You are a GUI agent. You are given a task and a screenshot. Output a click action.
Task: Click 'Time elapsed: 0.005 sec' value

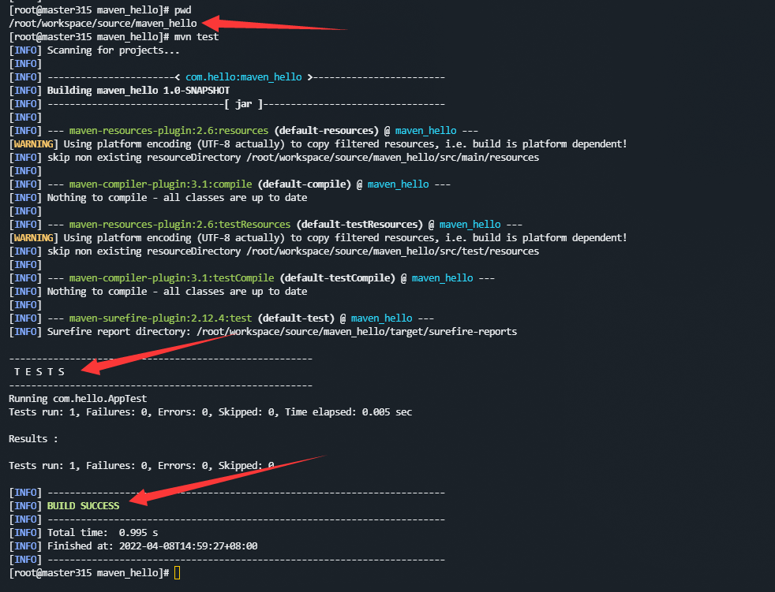(349, 411)
